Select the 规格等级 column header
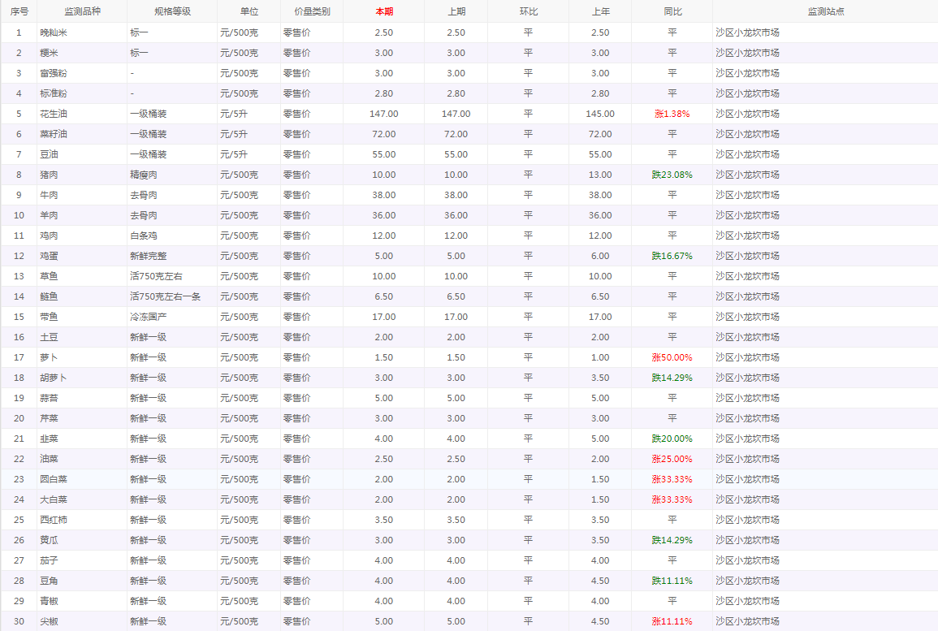Screen dimensions: 938x631 click(172, 11)
